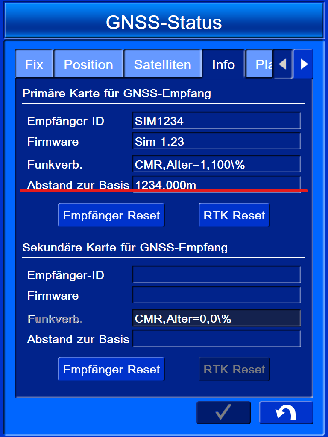The width and height of the screenshot is (328, 437).
Task: Select the Info tab
Action: click(x=223, y=64)
